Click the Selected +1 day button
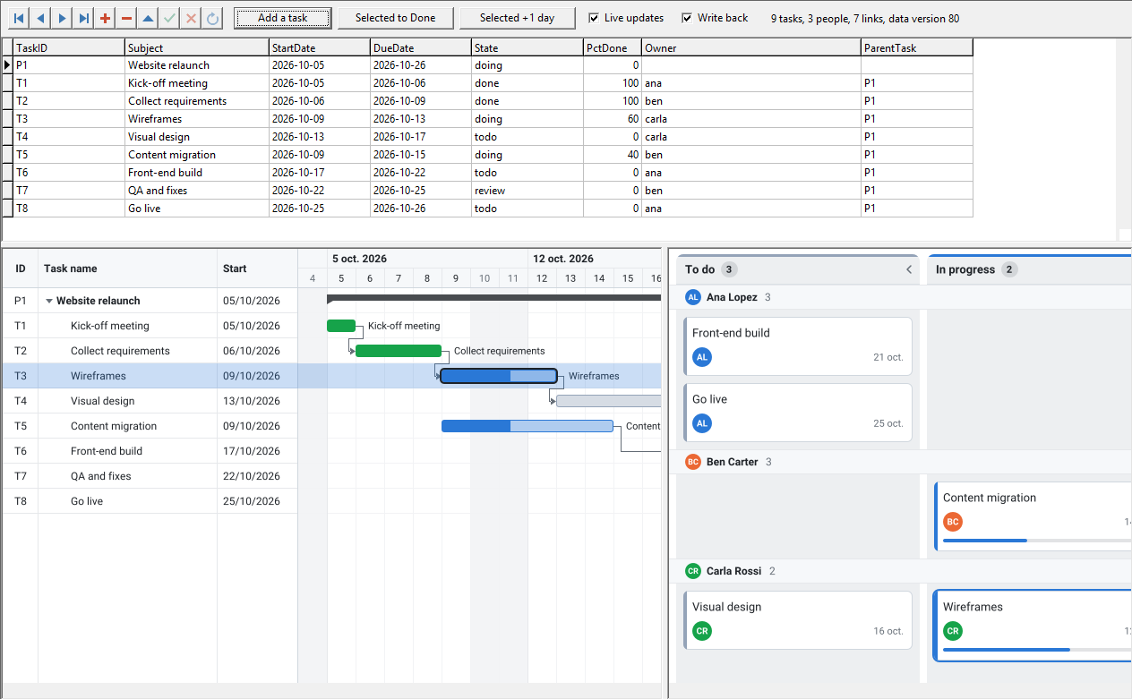The height and width of the screenshot is (699, 1132). coord(517,18)
